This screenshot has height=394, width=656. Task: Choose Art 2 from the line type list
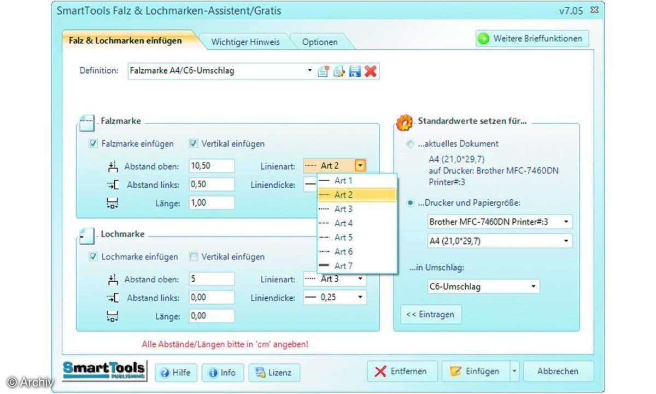click(x=357, y=195)
